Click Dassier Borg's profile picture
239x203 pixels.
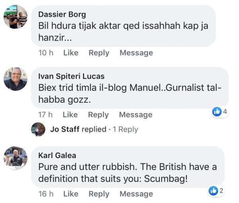pyautogui.click(x=16, y=17)
